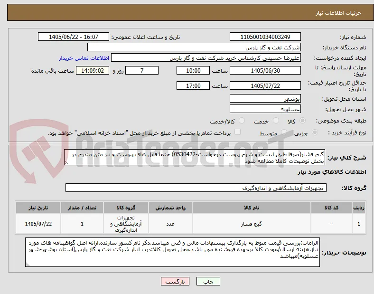Click the requester field علیرضا حسینی
The width and height of the screenshot is (374, 294).
tap(206, 58)
